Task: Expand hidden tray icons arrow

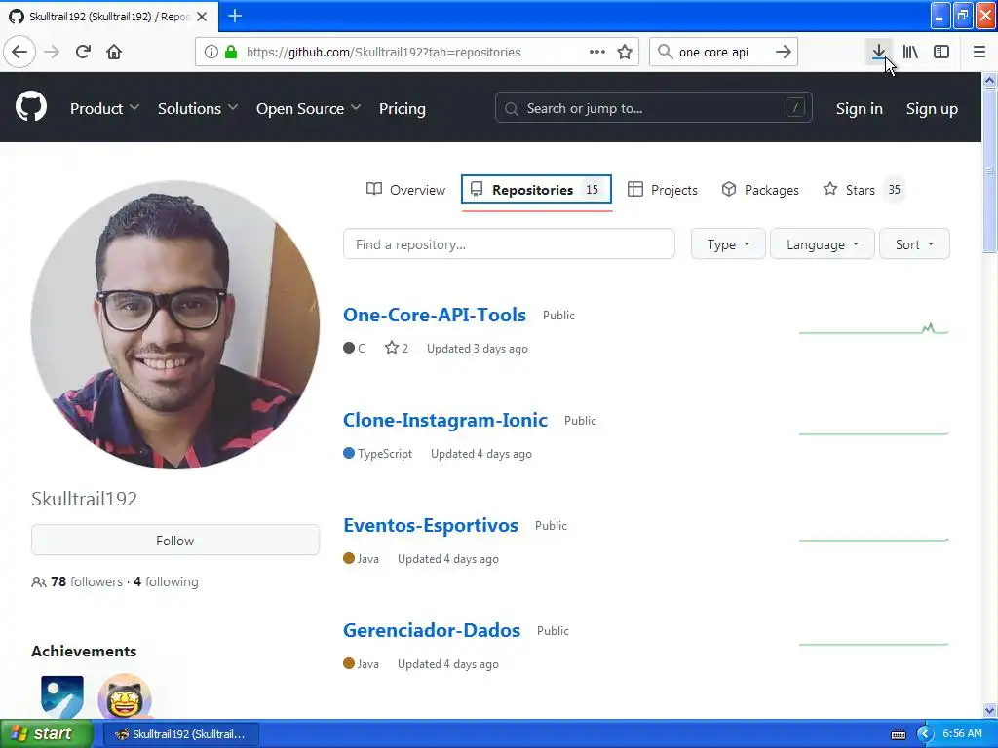Action: pos(925,734)
